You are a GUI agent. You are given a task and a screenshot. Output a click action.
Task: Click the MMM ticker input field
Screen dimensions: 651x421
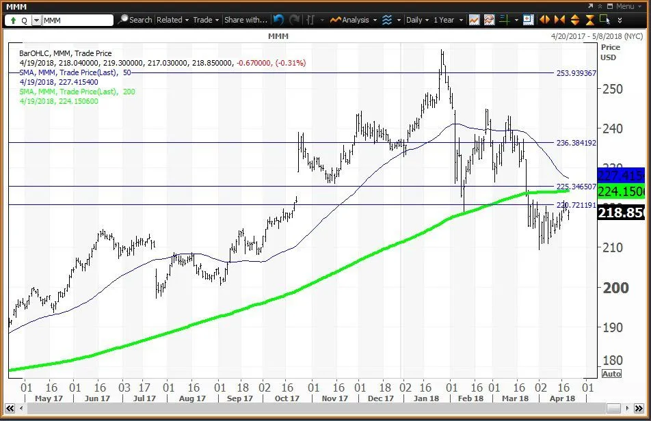pos(77,21)
